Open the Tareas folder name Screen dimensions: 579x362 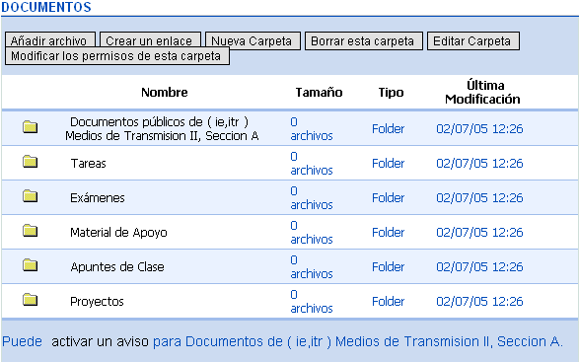coord(88,164)
